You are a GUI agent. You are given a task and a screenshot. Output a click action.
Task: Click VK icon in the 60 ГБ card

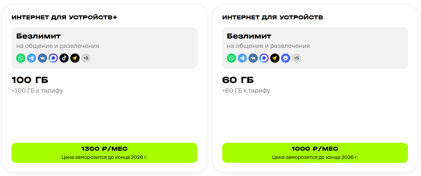tap(253, 58)
